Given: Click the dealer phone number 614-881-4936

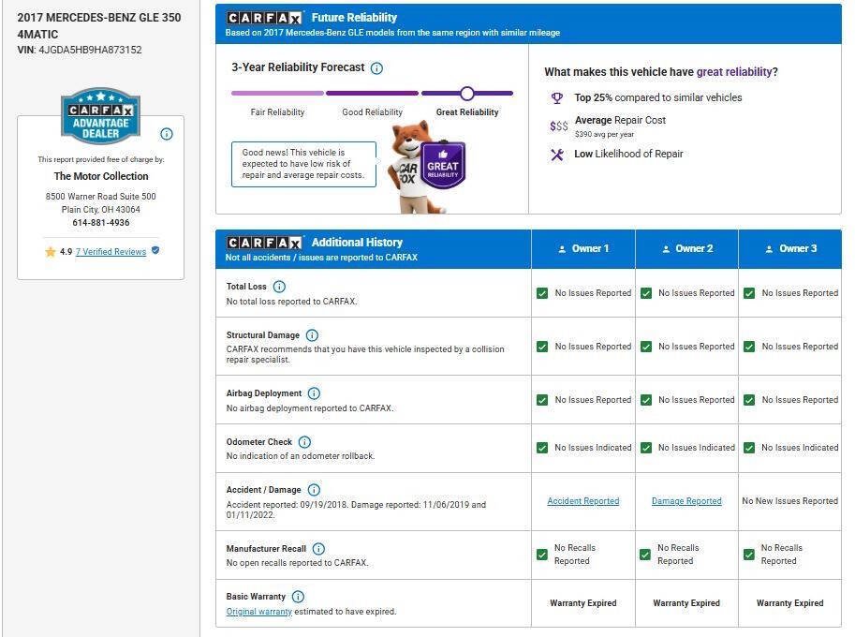Looking at the screenshot, I should pos(101,223).
